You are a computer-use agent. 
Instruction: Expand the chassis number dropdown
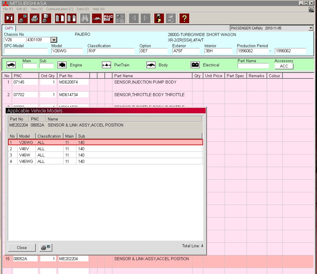[x=54, y=40]
